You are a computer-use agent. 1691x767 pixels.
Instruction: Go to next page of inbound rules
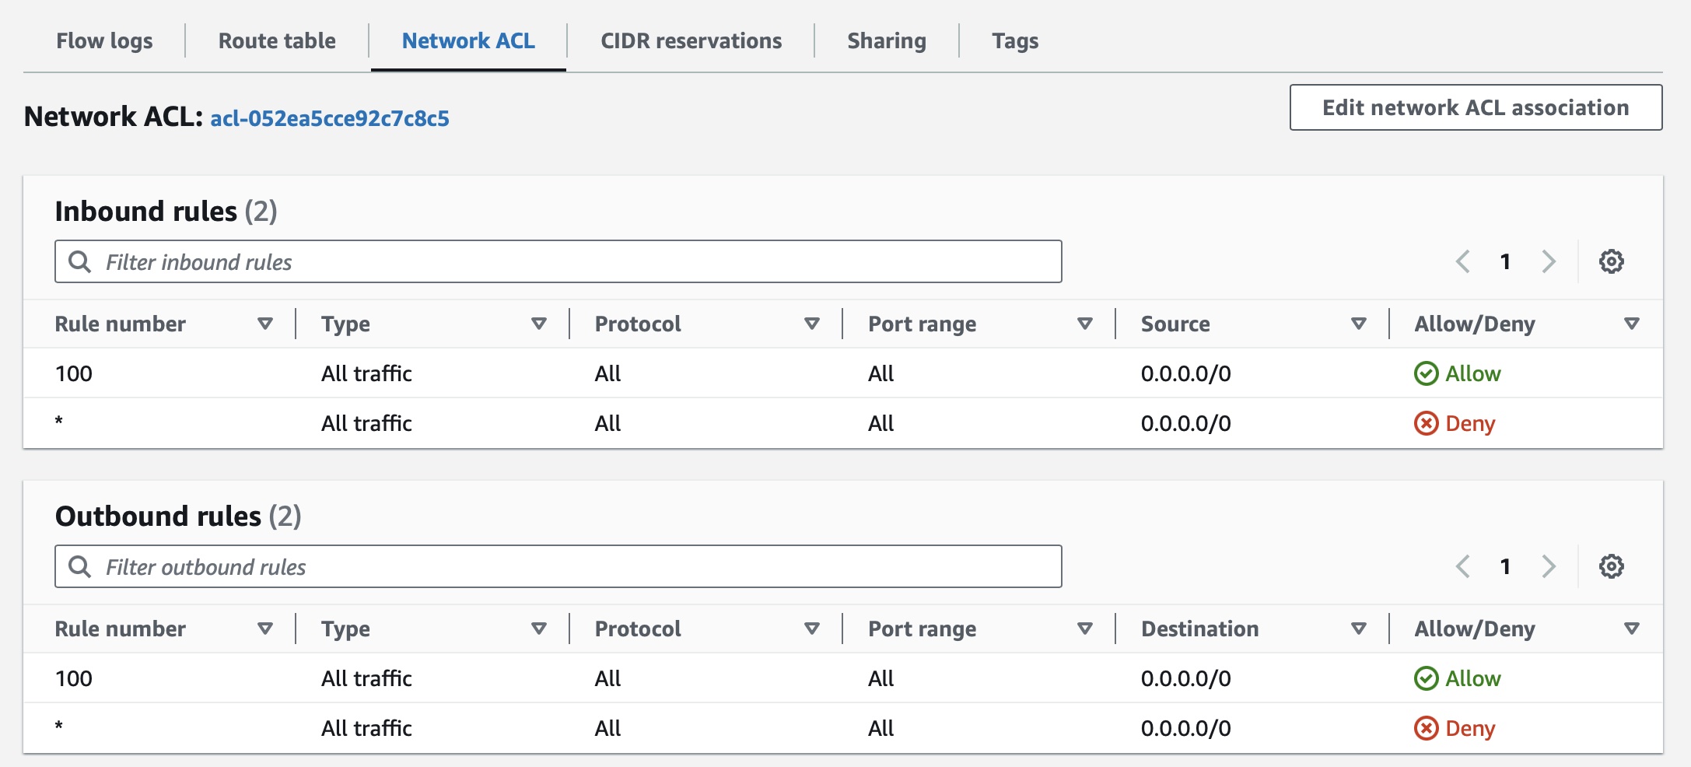[1548, 261]
